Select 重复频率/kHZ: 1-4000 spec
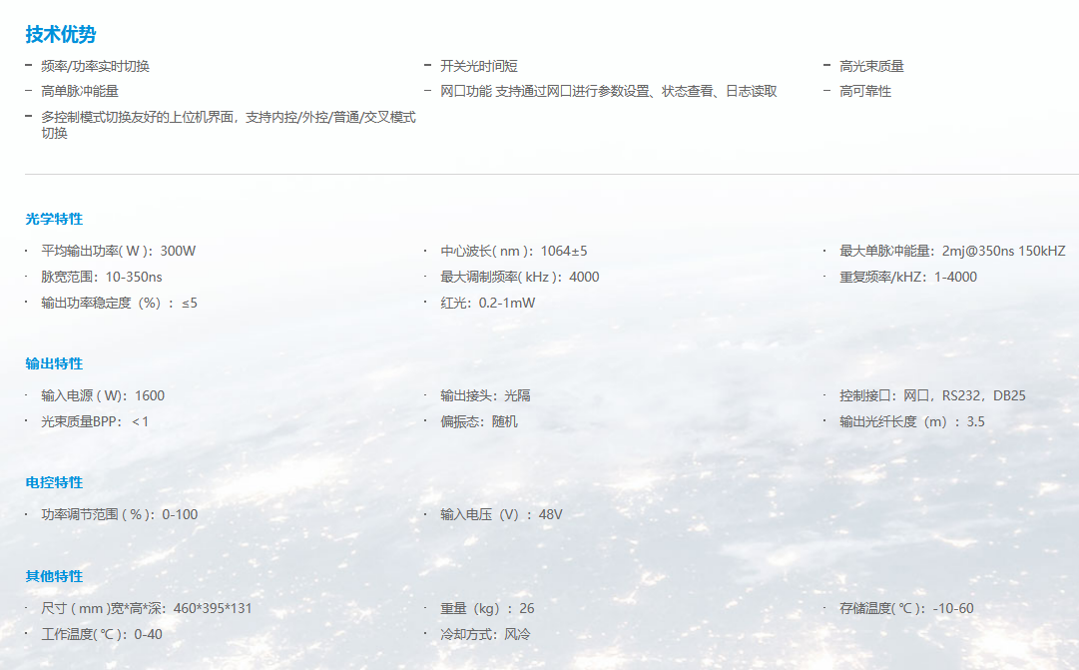This screenshot has width=1079, height=670. 908,277
